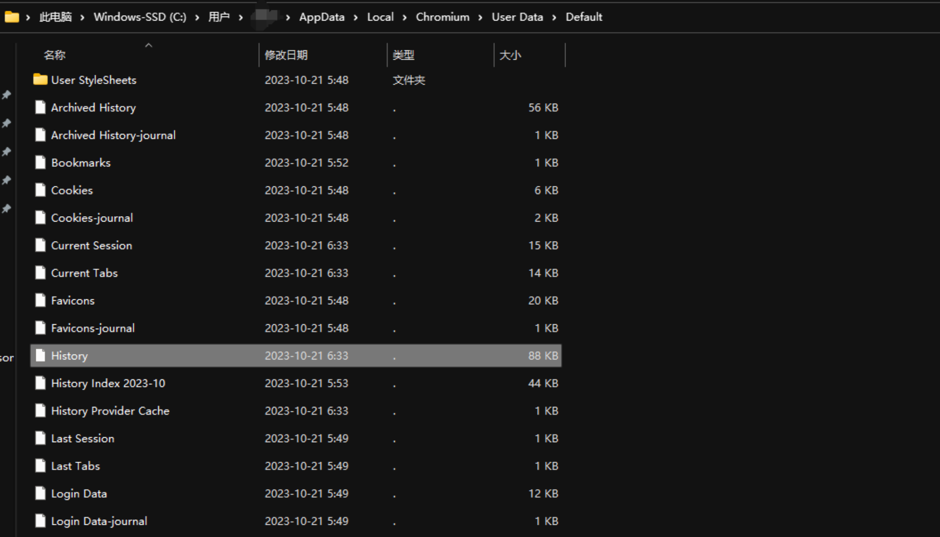Open the User StyleSheets folder icon
Viewport: 940px width, 537px height.
point(40,80)
